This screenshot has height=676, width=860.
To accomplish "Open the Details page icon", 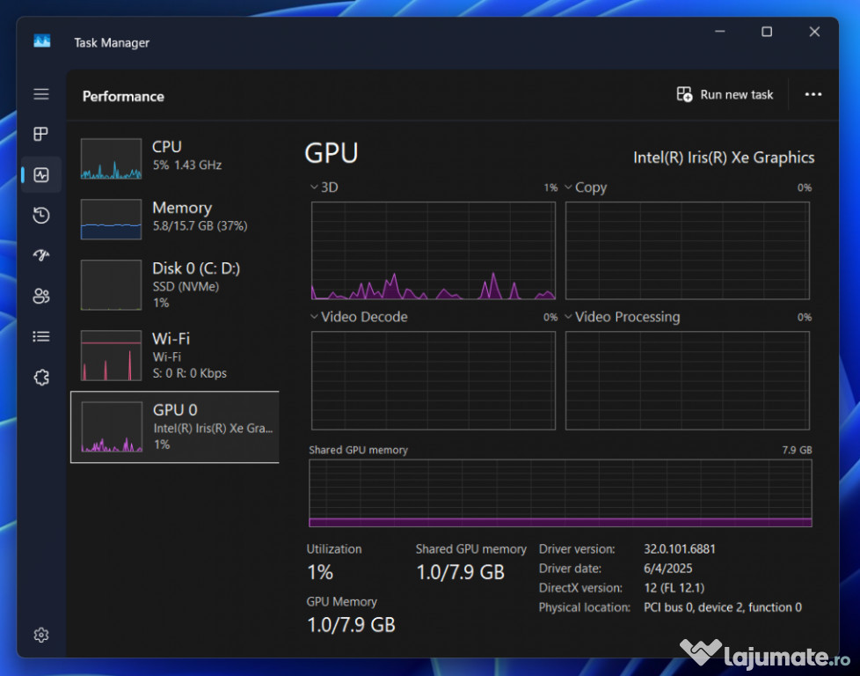I will pyautogui.click(x=41, y=336).
